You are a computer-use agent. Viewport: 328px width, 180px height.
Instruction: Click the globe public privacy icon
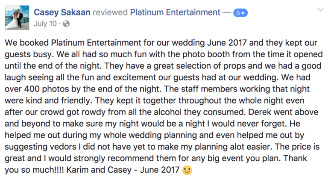(x=66, y=24)
